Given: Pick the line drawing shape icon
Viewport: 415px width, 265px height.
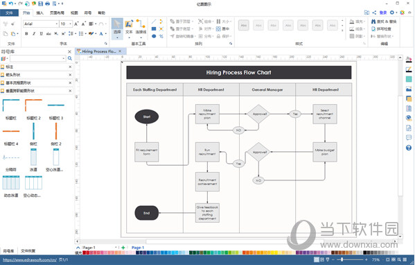Looking at the screenshot, I should pyautogui.click(x=154, y=22).
